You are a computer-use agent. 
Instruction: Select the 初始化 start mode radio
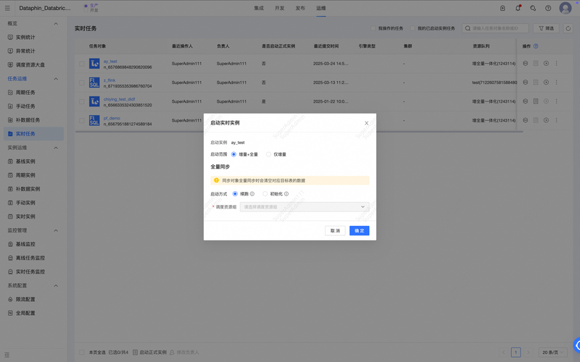[x=265, y=194]
